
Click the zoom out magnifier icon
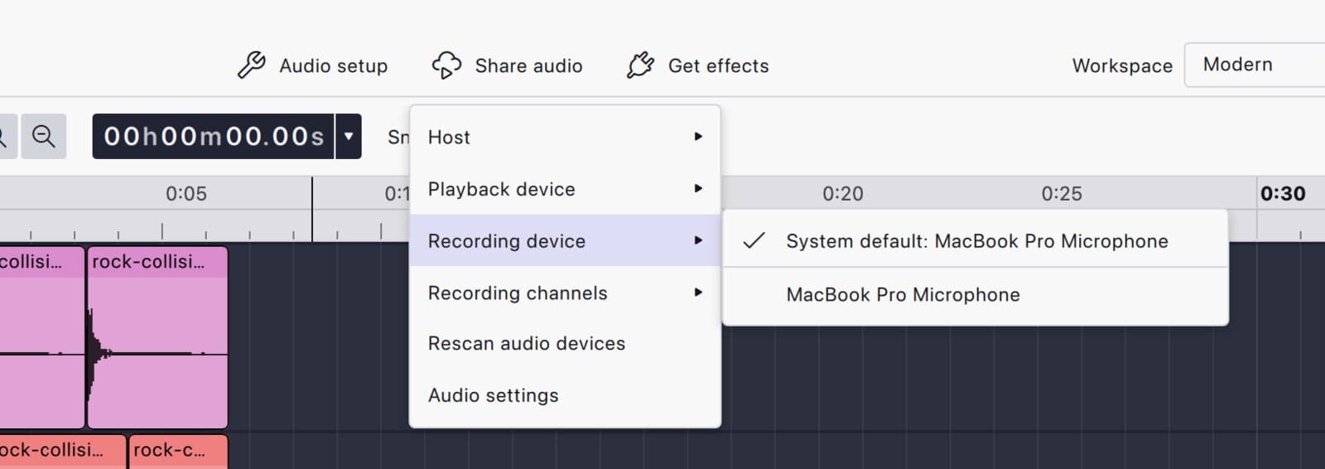pos(43,136)
